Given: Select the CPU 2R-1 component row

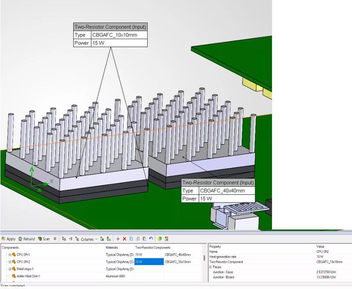Looking at the screenshot, I should click(x=23, y=255).
